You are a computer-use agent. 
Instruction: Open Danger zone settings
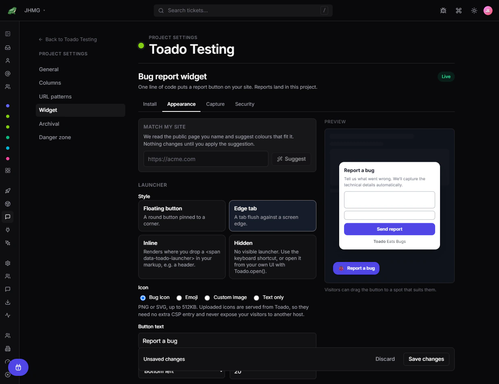(x=81, y=137)
